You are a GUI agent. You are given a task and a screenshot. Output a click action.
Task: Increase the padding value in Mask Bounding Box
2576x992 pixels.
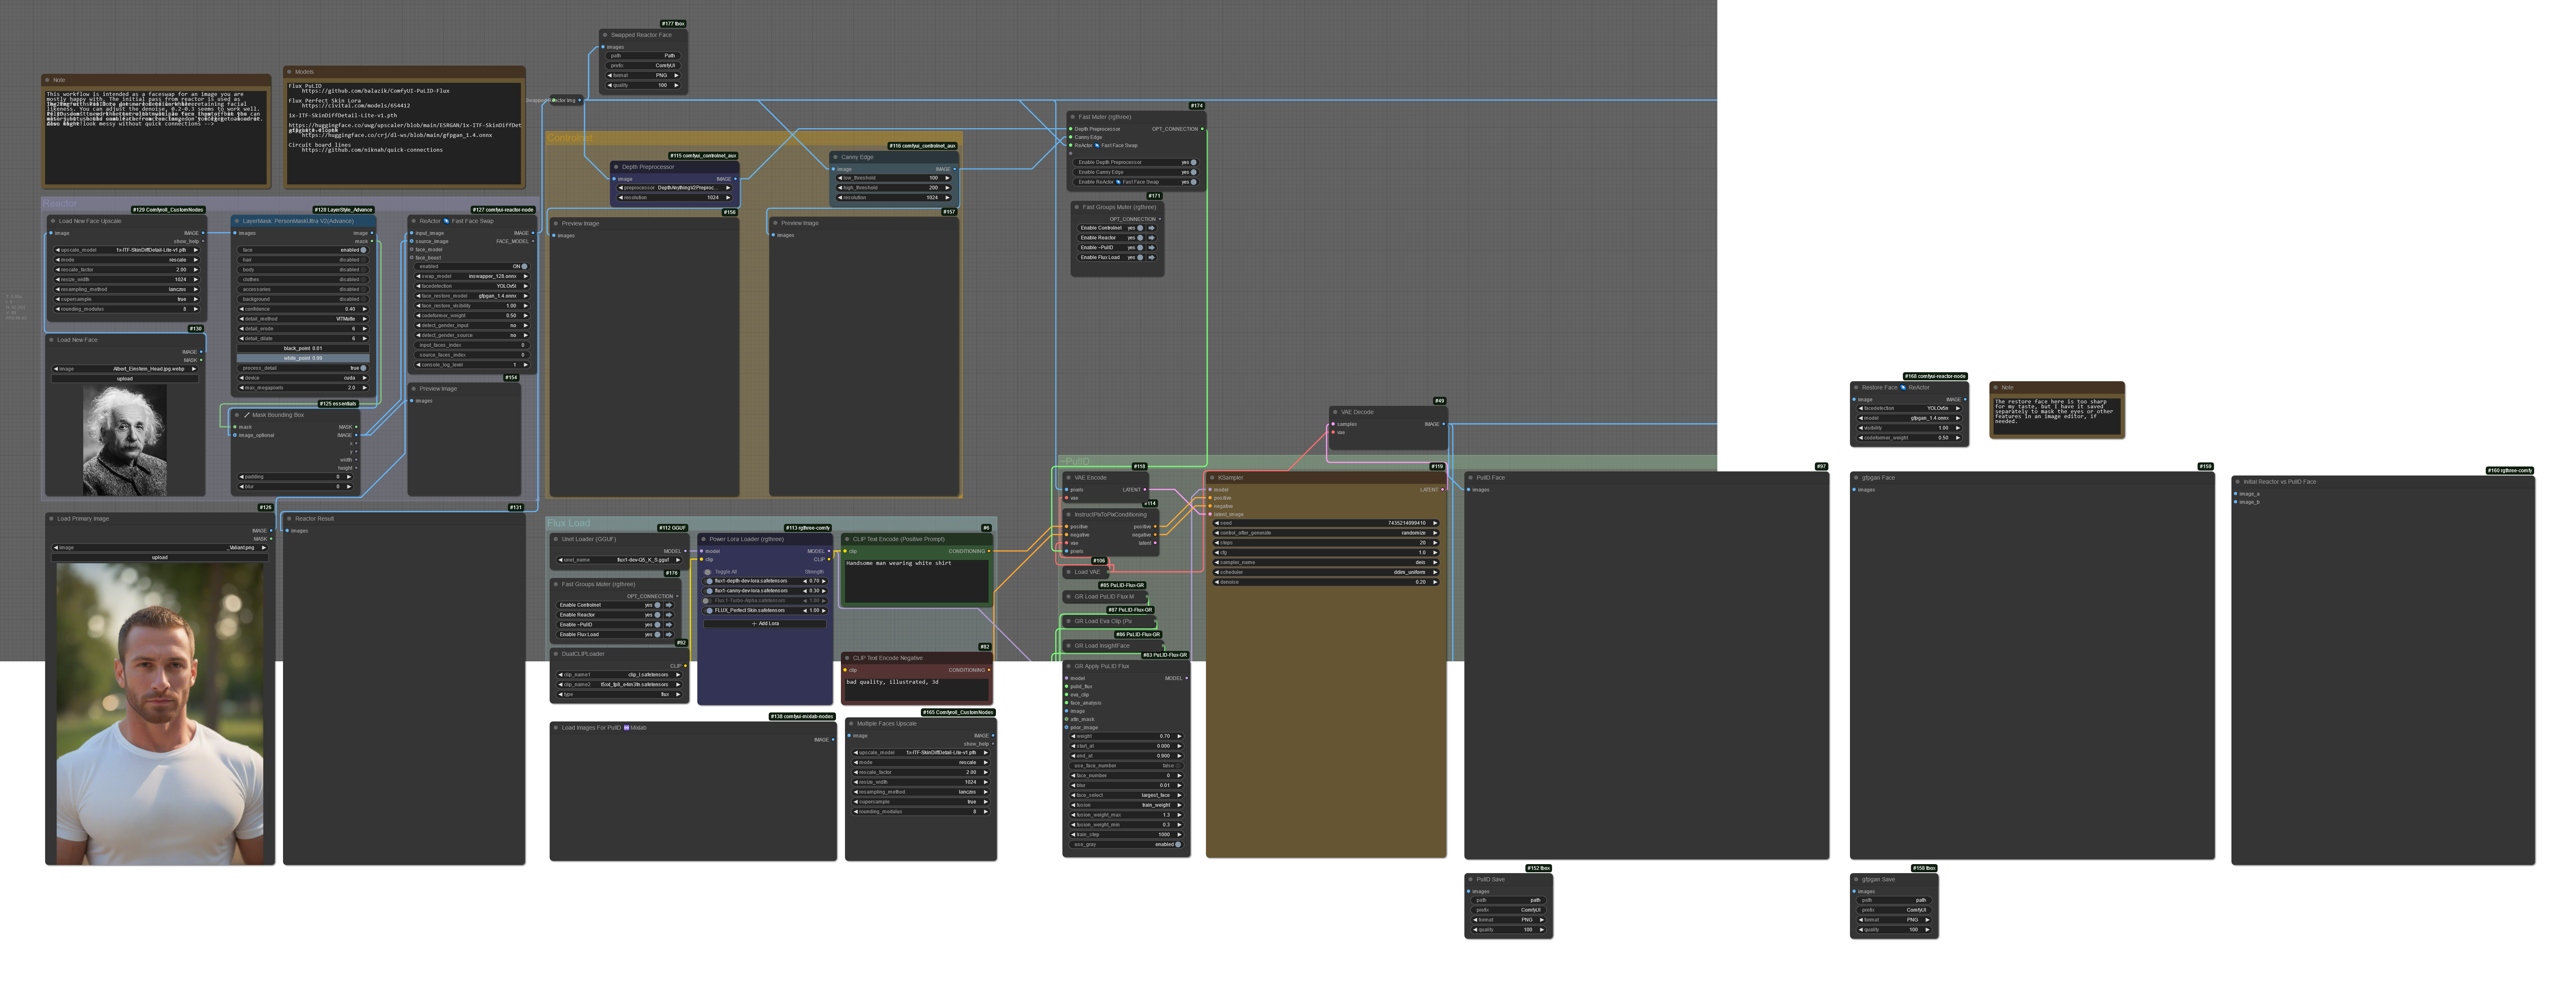click(349, 476)
